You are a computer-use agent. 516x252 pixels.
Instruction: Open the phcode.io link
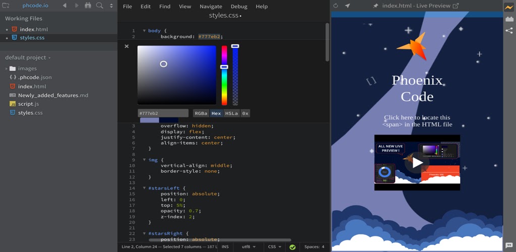click(35, 6)
